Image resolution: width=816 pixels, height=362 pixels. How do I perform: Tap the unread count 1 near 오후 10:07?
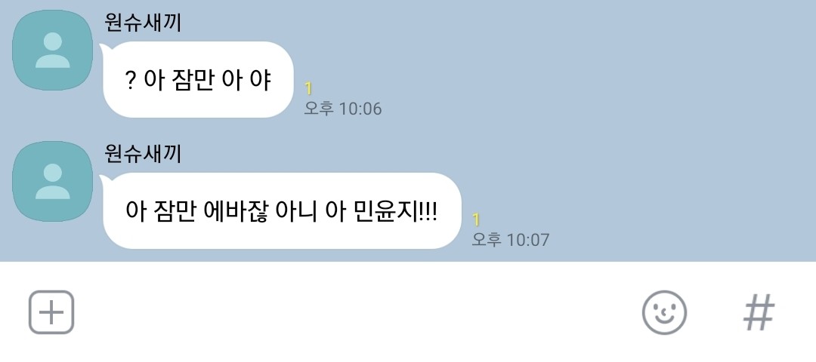click(476, 219)
